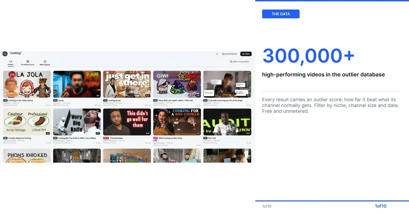Open the green AUDIT chef thumbnail
This screenshot has height=214, width=409.
click(x=227, y=122)
